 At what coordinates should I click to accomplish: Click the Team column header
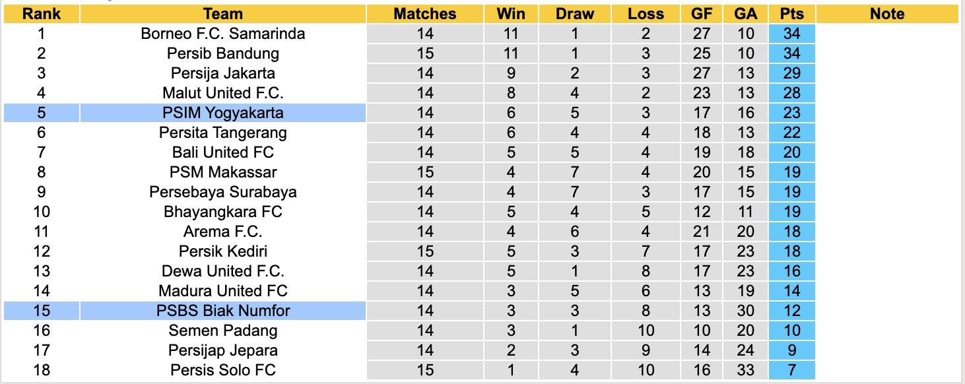pyautogui.click(x=223, y=14)
